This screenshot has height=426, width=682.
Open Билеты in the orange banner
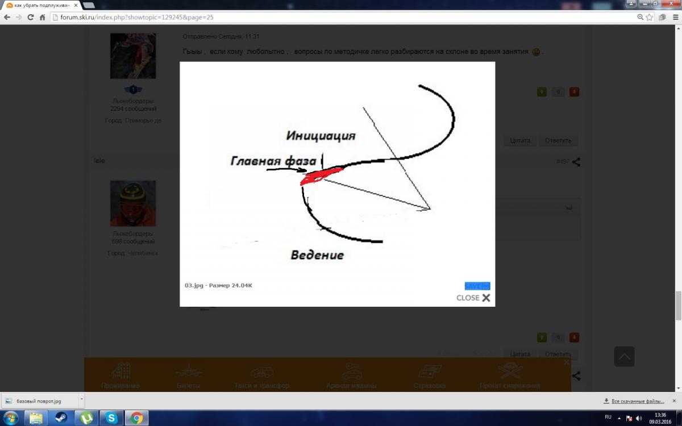(189, 375)
